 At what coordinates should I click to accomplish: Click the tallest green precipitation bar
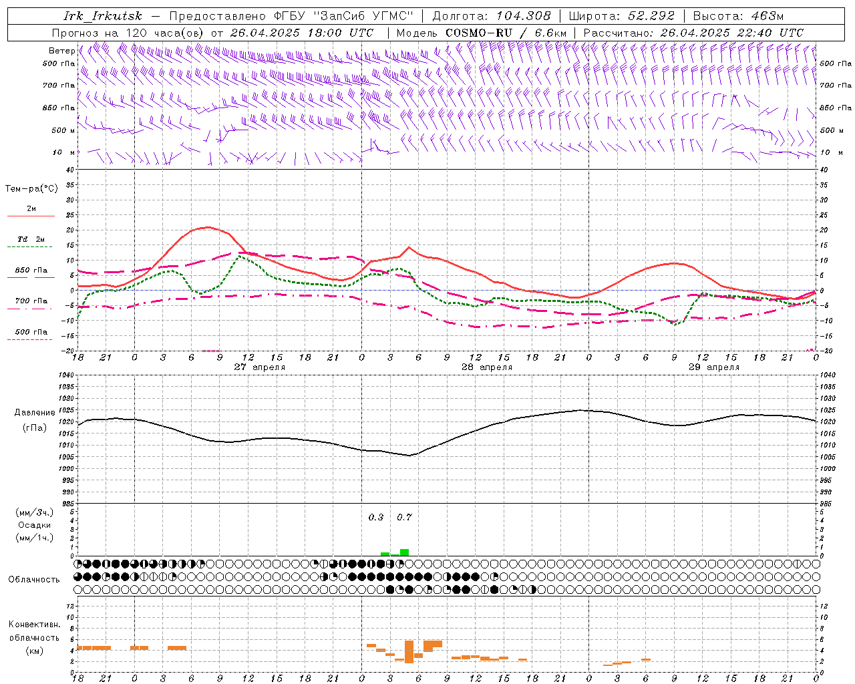[404, 552]
